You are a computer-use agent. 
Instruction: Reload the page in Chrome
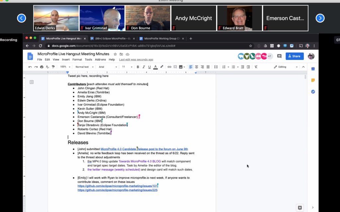click(x=40, y=46)
